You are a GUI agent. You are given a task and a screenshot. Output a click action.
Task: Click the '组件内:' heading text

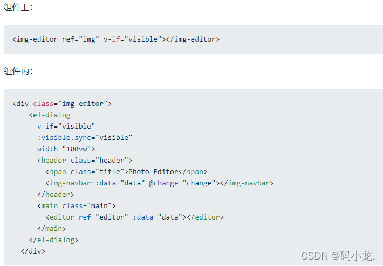point(18,71)
